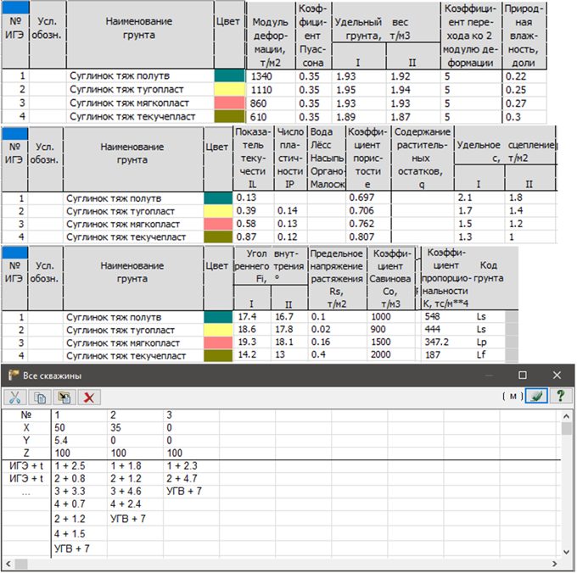
Task: Click the Коэффициент пористости e column header
Action: click(368, 158)
